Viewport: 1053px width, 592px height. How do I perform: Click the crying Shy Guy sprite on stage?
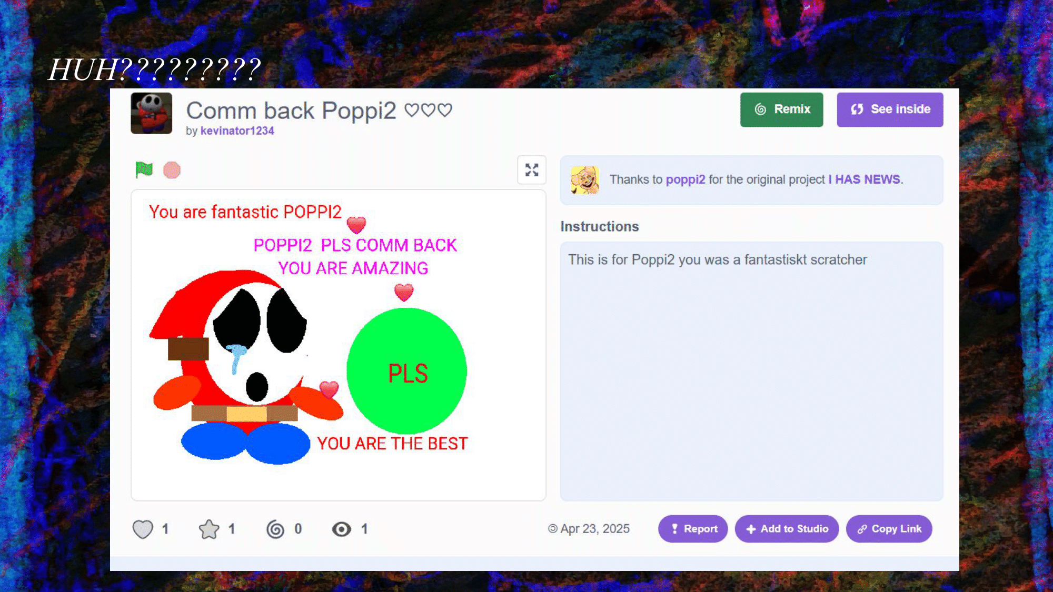point(245,367)
